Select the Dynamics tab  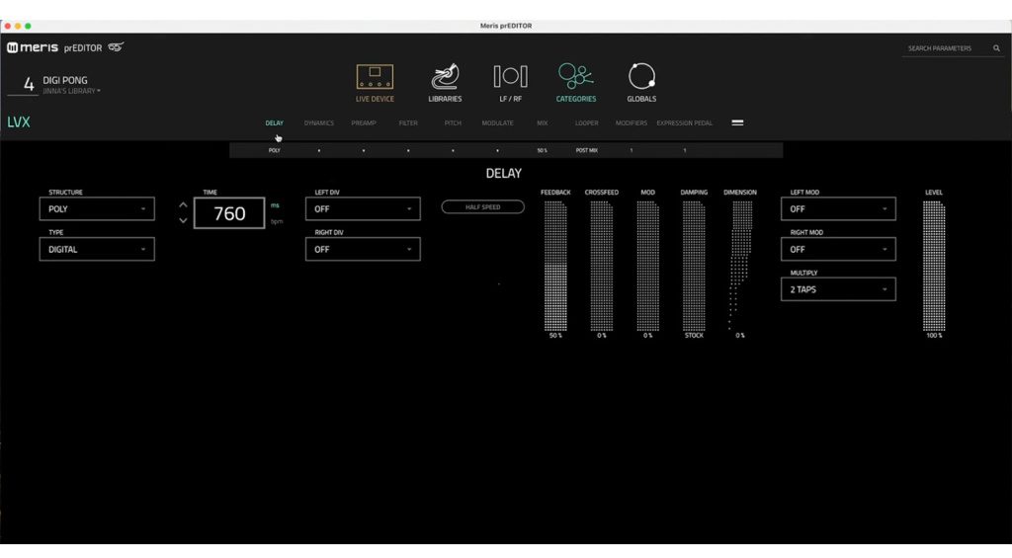point(319,122)
